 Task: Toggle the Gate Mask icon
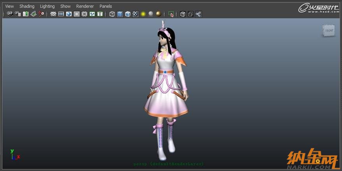click(77, 14)
